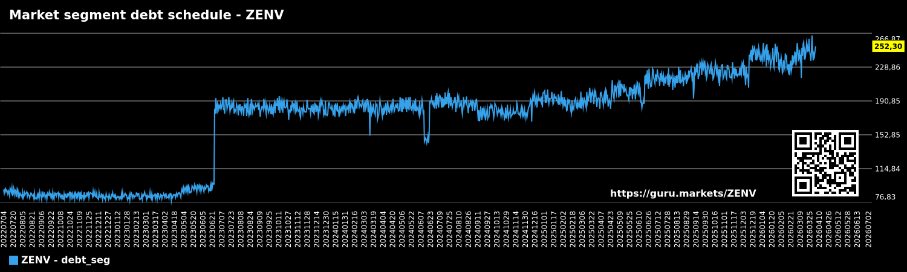Click the 152,85 y-axis label
907x272 pixels.
pyautogui.click(x=888, y=135)
